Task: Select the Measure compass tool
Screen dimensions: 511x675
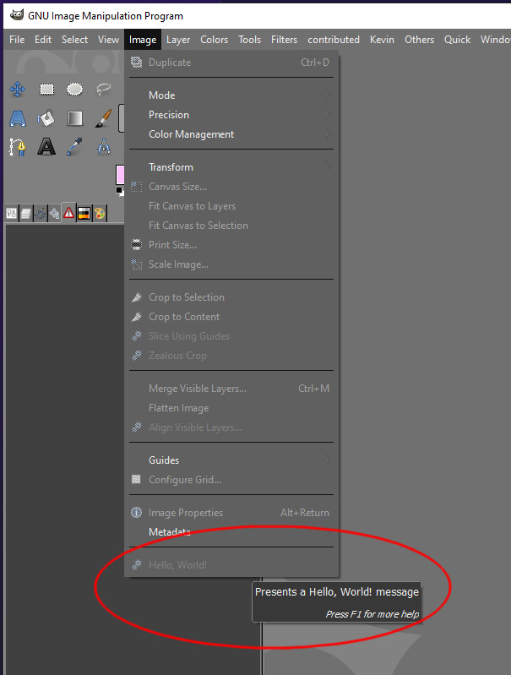Action: tap(103, 147)
